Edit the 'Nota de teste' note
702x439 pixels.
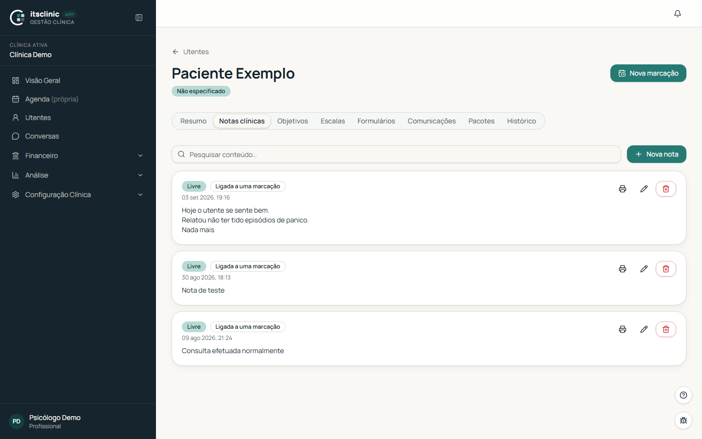(644, 269)
